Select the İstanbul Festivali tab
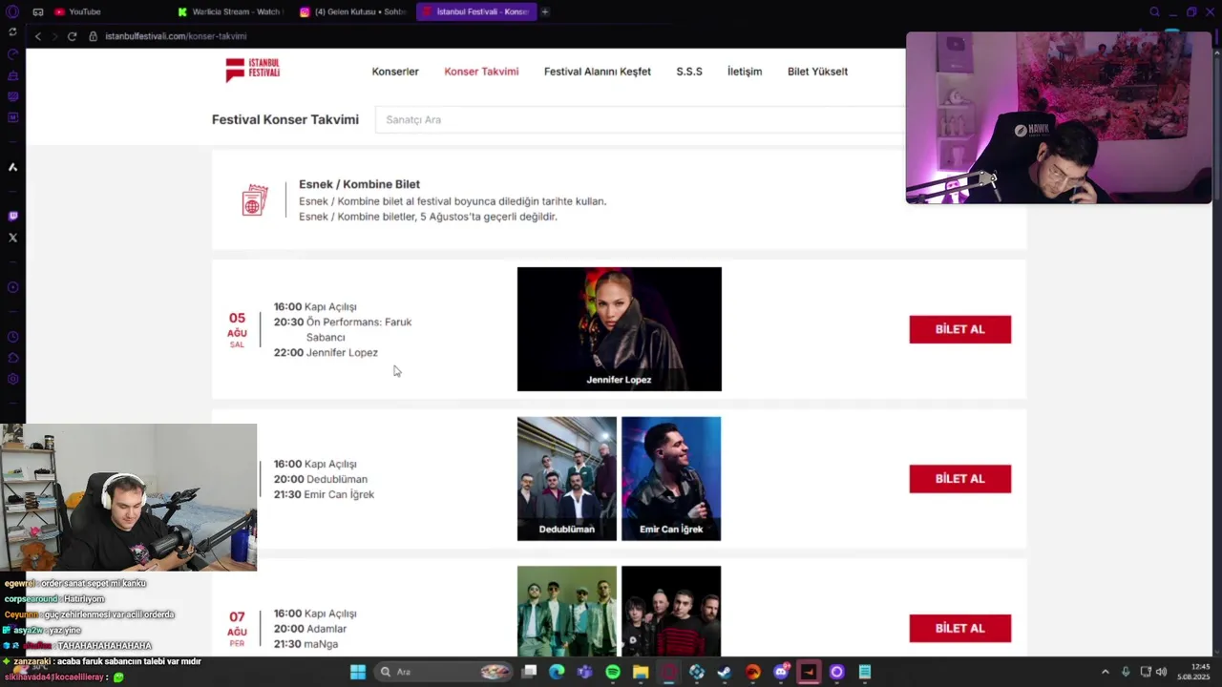This screenshot has height=687, width=1222. tap(475, 11)
